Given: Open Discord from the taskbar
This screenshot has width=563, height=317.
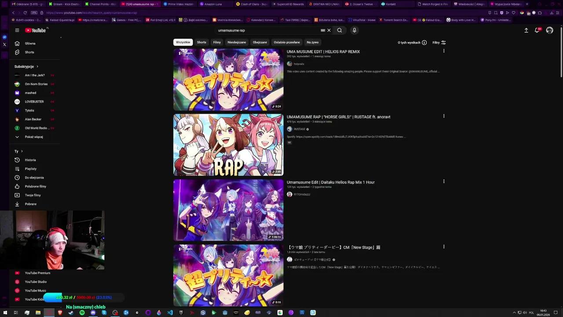Looking at the screenshot, I should click(x=93, y=313).
